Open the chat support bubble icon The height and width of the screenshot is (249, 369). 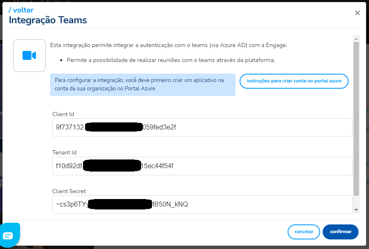pos(9,235)
